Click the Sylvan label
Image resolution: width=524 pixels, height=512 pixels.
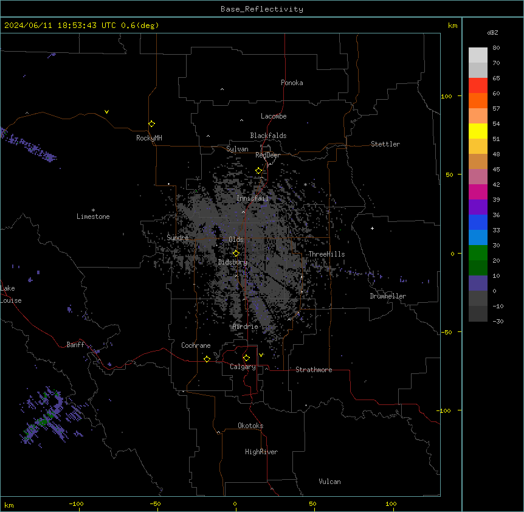(x=237, y=149)
